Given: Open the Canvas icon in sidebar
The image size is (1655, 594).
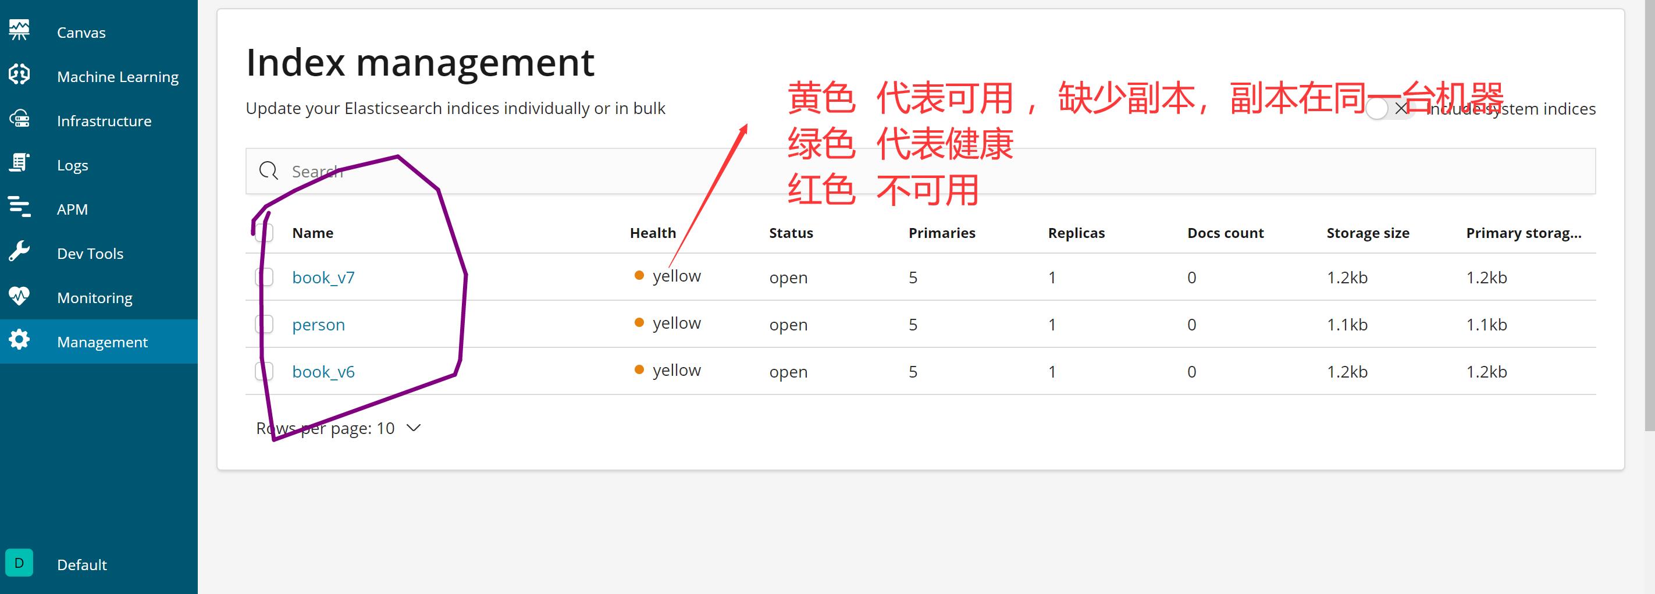Looking at the screenshot, I should 19,30.
